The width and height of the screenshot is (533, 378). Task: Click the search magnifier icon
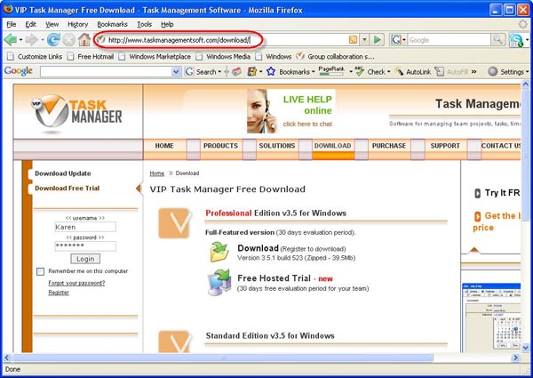click(497, 40)
